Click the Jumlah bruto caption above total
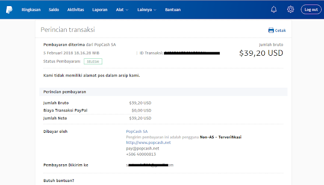Image resolution: width=324 pixels, height=185 pixels. click(271, 45)
